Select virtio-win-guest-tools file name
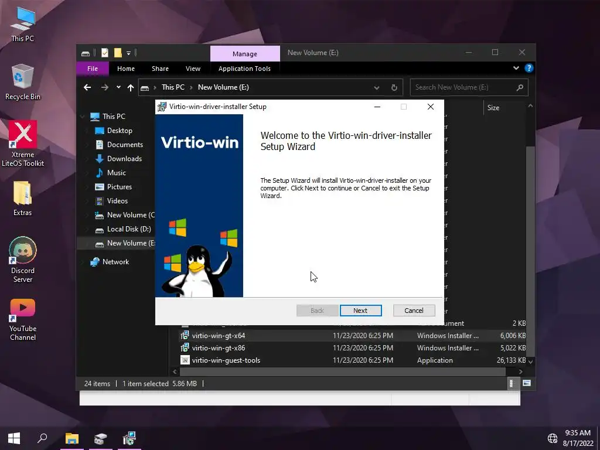600x450 pixels. [x=226, y=360]
